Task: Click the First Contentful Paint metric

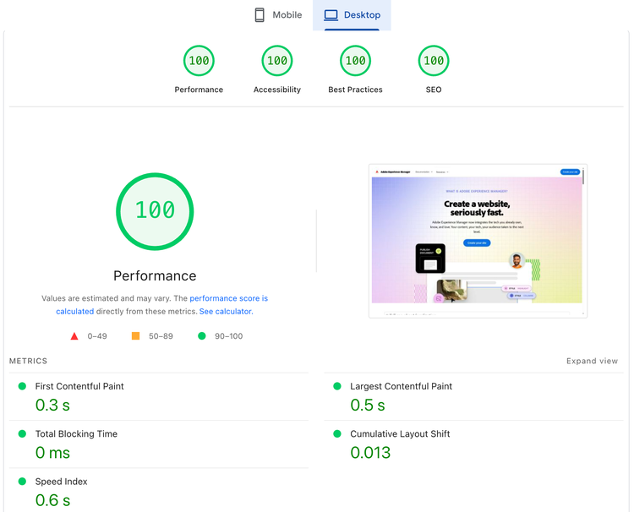Action: [x=79, y=386]
